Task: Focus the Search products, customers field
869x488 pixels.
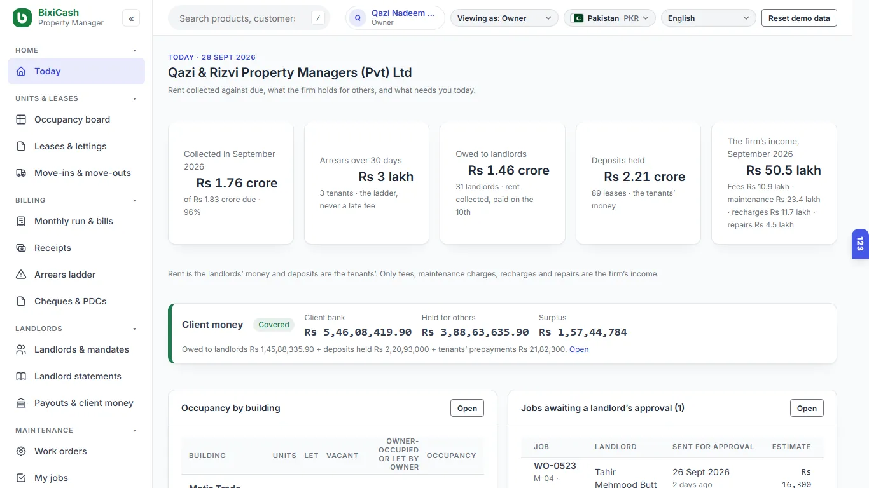Action: 237,18
